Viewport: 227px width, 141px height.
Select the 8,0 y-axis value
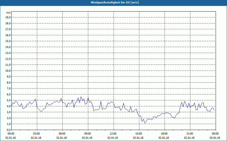[x=9, y=82]
